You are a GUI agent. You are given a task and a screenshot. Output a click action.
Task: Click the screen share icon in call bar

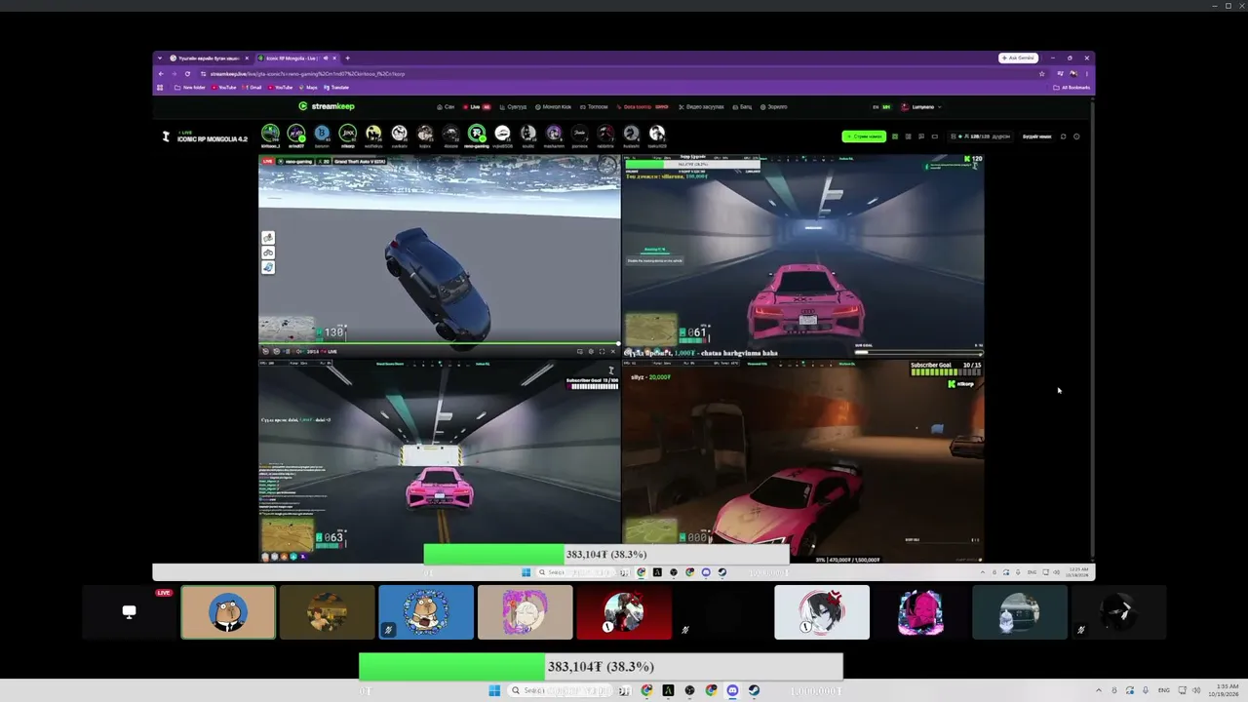coord(129,612)
